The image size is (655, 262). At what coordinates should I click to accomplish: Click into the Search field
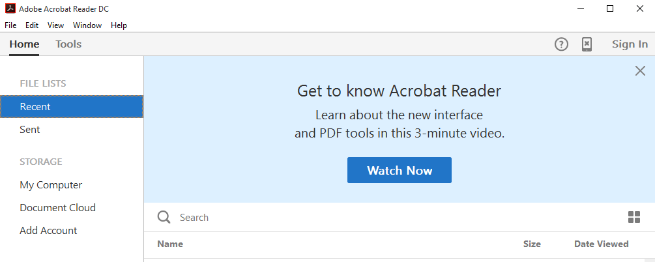(391, 218)
